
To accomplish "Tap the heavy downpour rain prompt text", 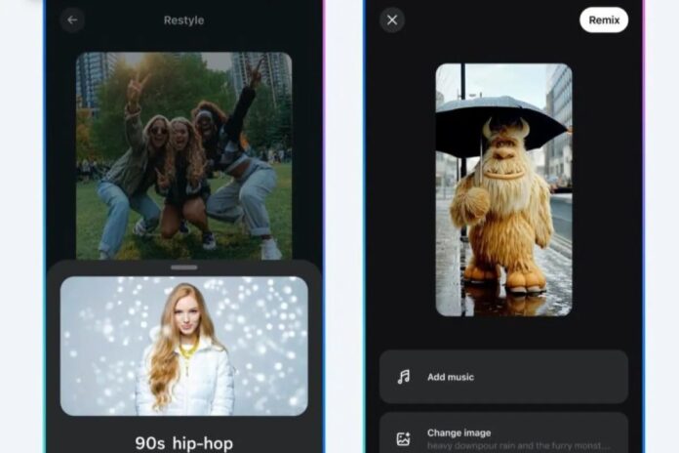I will point(518,445).
